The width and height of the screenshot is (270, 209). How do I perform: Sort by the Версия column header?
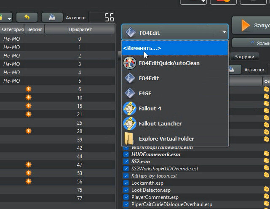click(x=35, y=29)
